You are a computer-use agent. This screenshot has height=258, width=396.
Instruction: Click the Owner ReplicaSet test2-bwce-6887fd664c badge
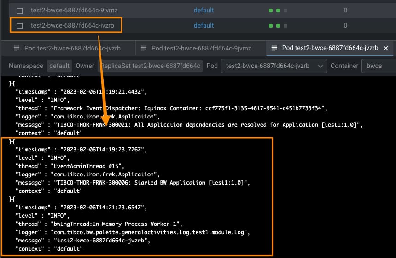(151, 66)
